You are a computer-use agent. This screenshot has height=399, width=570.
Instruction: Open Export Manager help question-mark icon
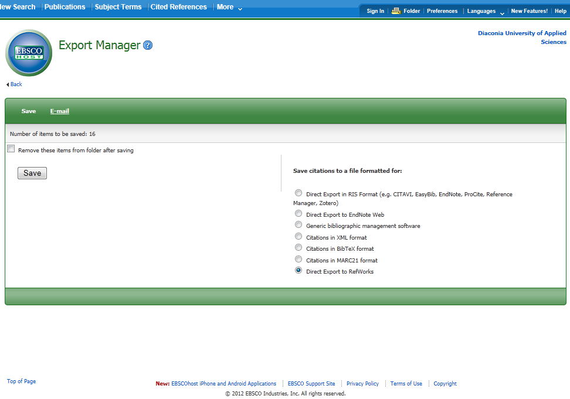[148, 45]
